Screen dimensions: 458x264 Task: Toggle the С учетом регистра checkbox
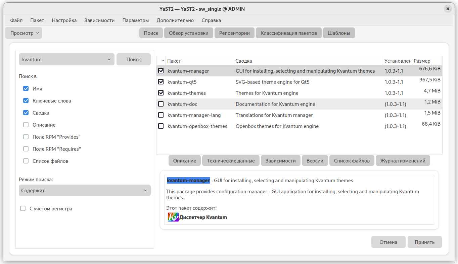coord(23,209)
